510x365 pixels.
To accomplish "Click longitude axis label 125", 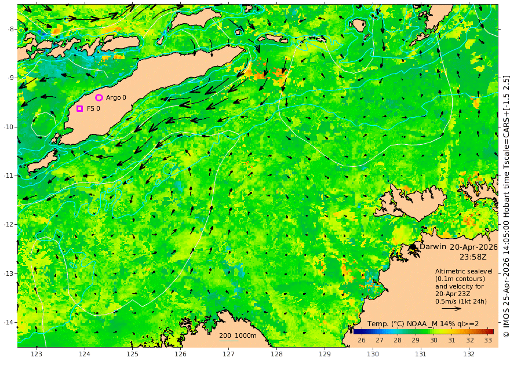I will (x=132, y=354).
